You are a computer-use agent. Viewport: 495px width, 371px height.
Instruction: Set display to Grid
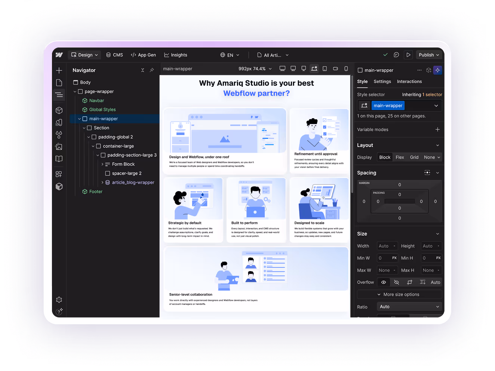[x=414, y=157]
